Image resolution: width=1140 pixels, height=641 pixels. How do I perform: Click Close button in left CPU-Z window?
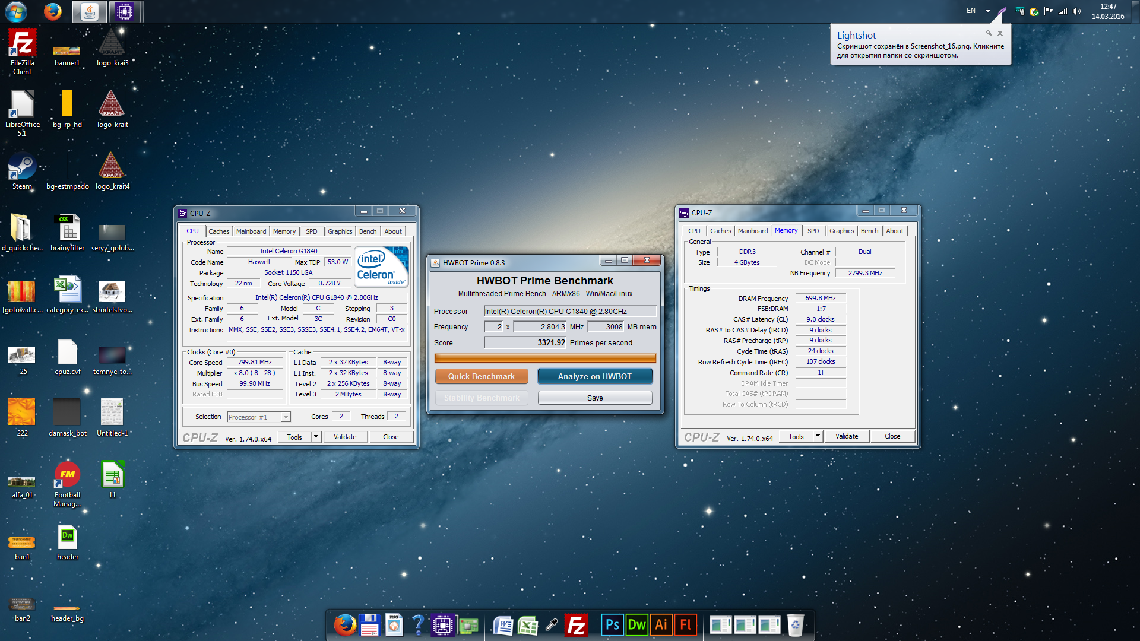click(391, 437)
